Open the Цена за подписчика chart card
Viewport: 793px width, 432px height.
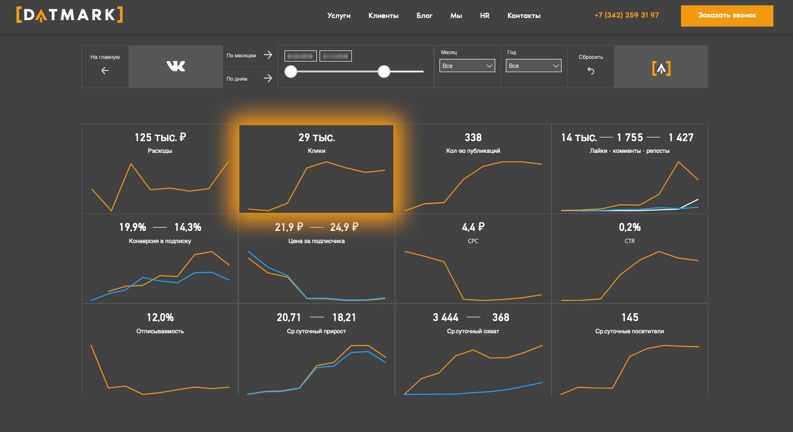(x=316, y=258)
